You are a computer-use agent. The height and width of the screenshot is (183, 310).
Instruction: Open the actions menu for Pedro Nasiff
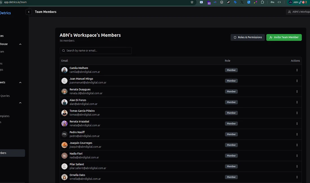[x=297, y=134]
